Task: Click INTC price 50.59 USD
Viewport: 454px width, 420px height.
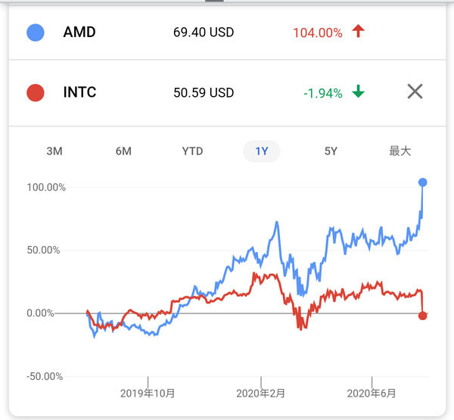Action: [204, 93]
